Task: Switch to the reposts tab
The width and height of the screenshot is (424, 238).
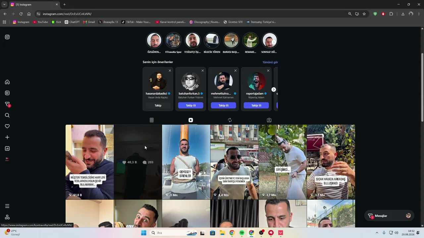Action: (x=230, y=120)
